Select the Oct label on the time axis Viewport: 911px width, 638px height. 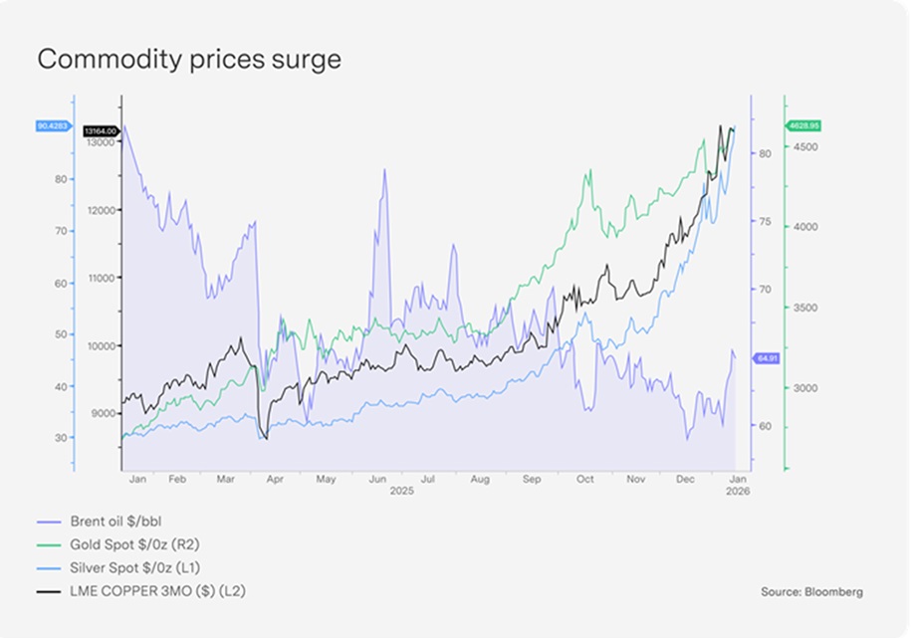coord(584,480)
